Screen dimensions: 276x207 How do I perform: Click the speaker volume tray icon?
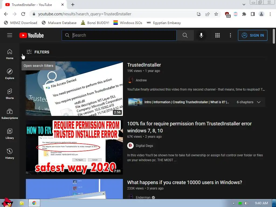click(246, 203)
